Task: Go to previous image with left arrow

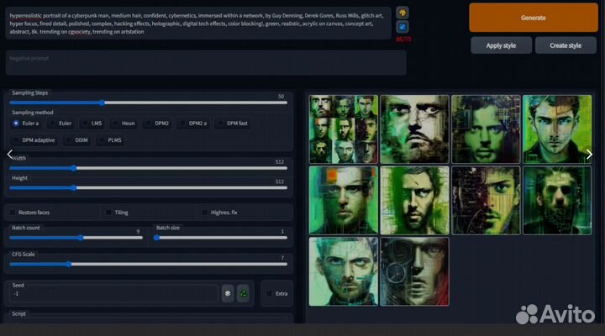Action: coord(9,154)
